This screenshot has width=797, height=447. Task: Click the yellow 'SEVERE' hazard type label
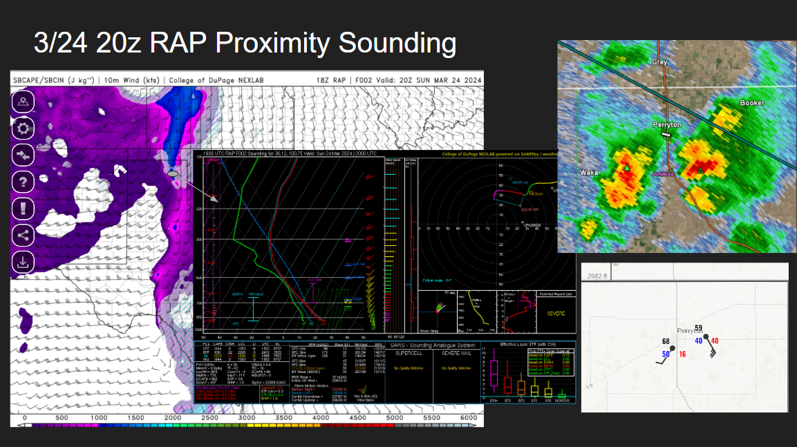pos(556,314)
